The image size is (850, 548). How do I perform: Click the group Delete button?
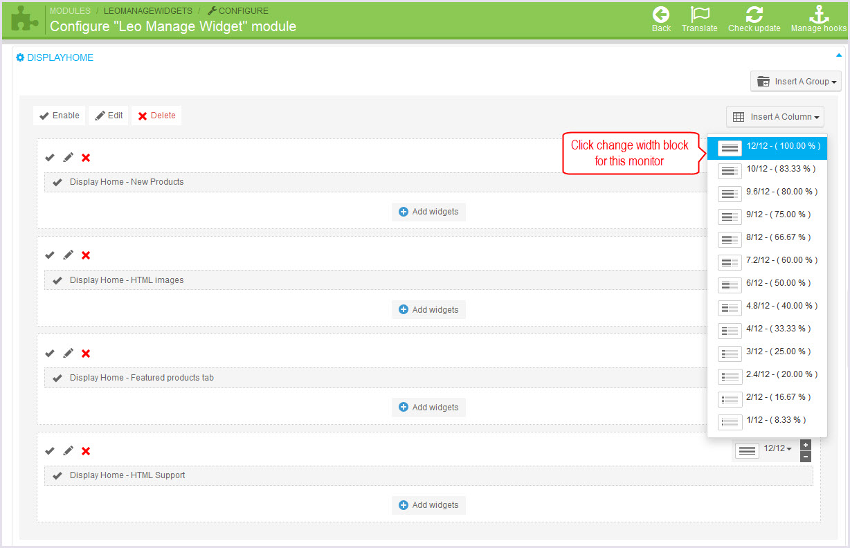[156, 116]
